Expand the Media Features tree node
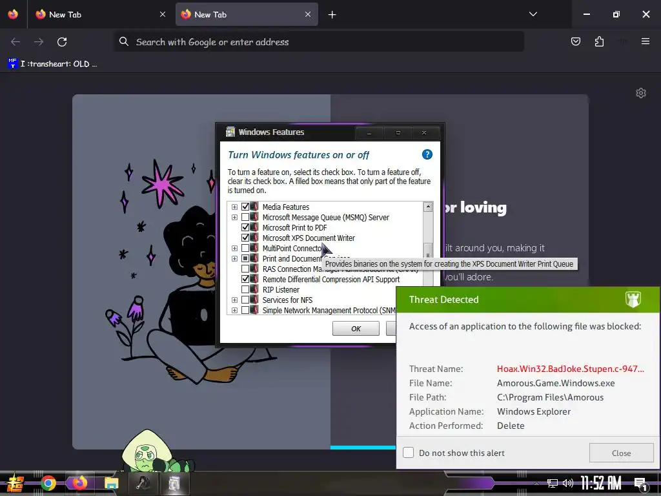 pos(234,207)
